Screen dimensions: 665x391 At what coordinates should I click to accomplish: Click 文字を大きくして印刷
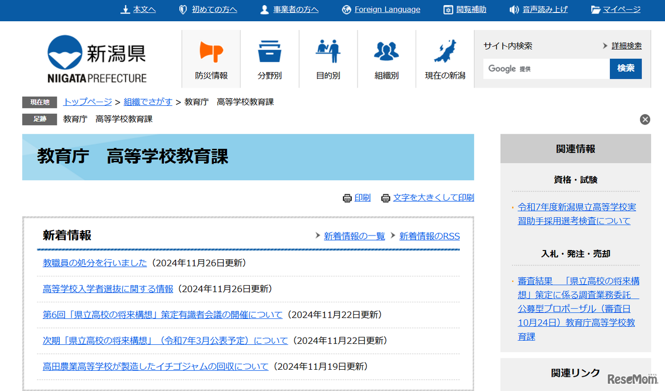[x=433, y=198]
